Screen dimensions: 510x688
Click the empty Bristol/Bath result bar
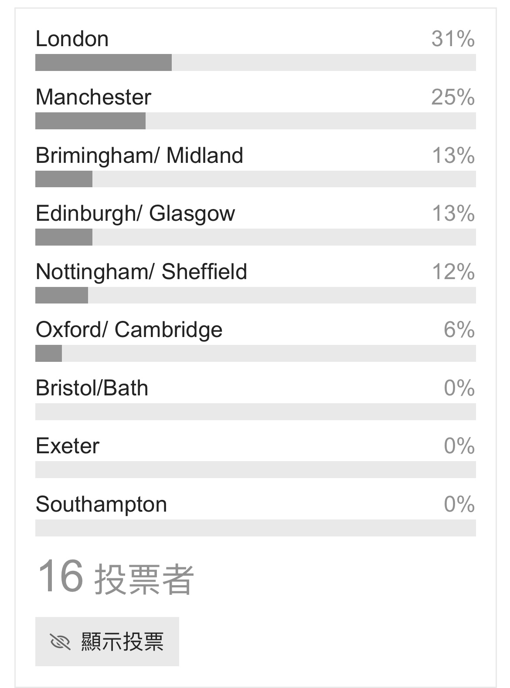pos(255,412)
